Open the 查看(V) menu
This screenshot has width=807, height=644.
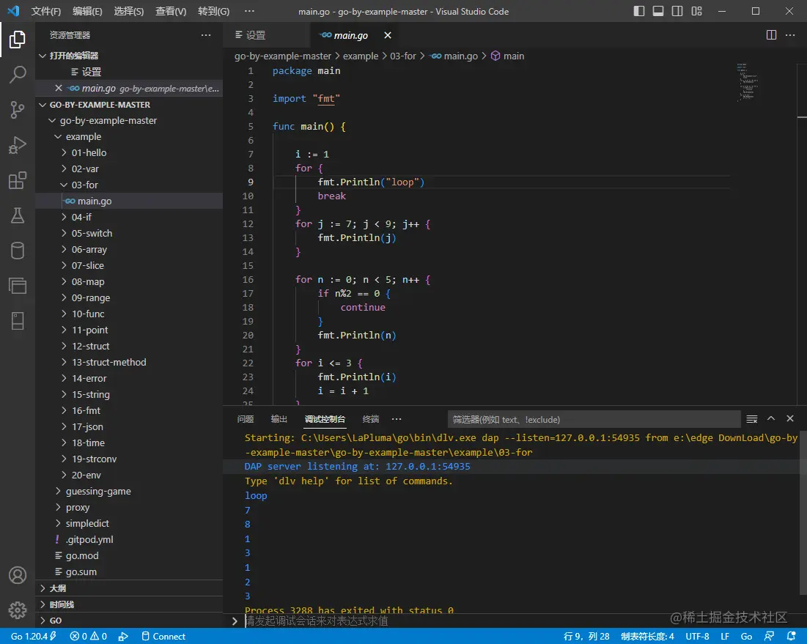coord(170,11)
